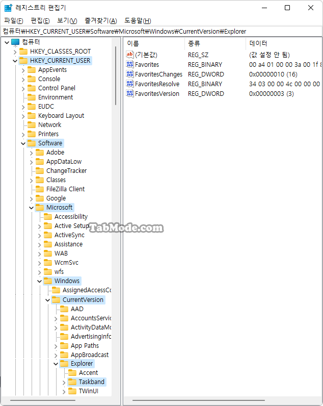
Task: Click the Environment folder icon
Action: pyautogui.click(x=32, y=97)
